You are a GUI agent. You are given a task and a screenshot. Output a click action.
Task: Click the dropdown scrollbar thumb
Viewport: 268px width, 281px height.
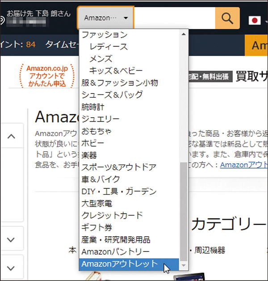(x=184, y=210)
